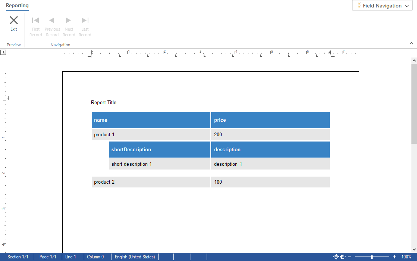Screen dimensions: 417x261
Task: Go to Next Record
Action: [69, 27]
